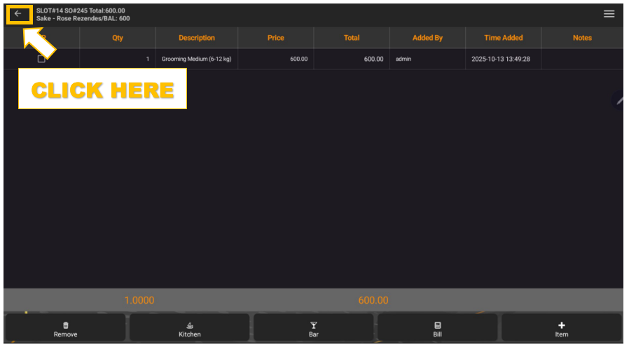This screenshot has height=347, width=629.
Task: Expand the side panel chevron on right edge
Action: point(620,101)
